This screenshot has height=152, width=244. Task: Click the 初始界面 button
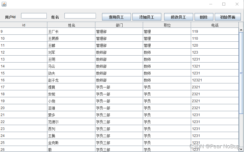[228, 17]
